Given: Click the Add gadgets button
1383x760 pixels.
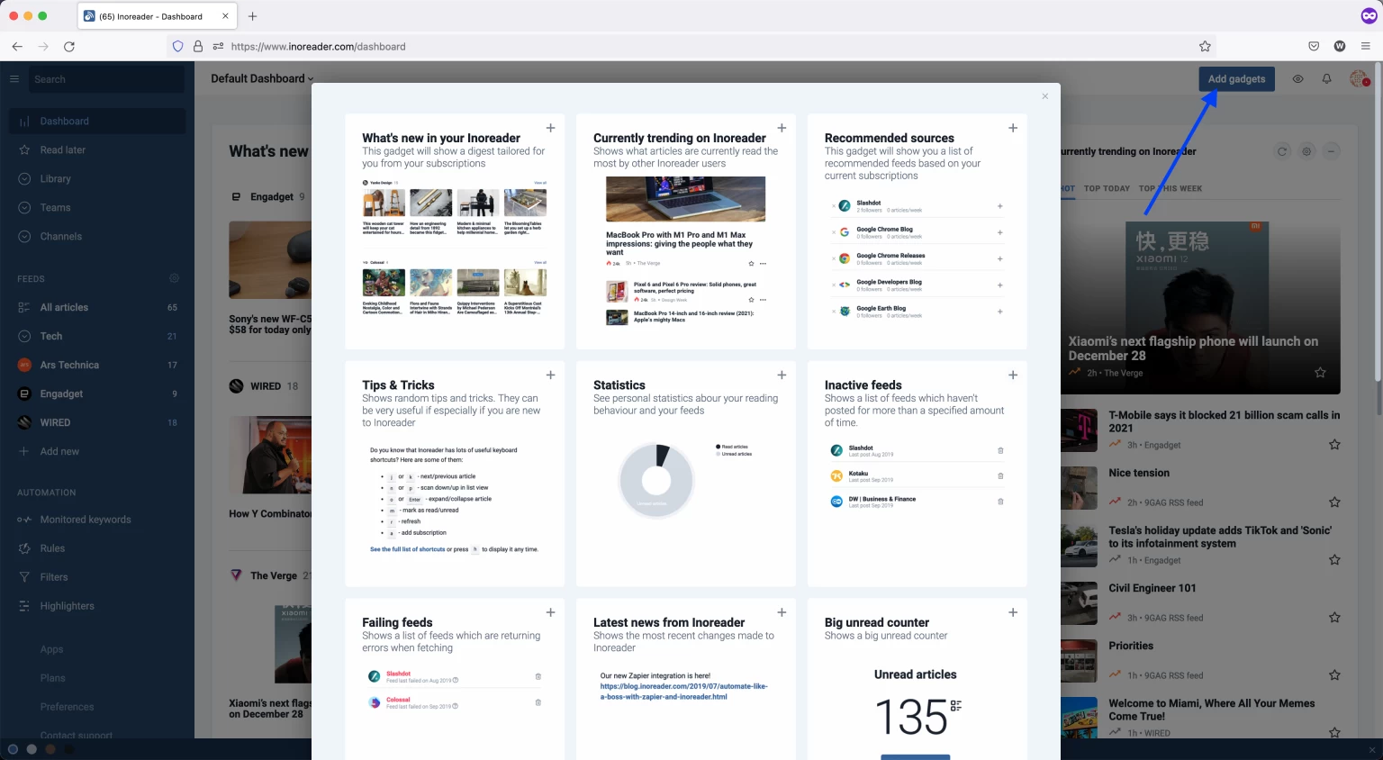Looking at the screenshot, I should pyautogui.click(x=1236, y=78).
